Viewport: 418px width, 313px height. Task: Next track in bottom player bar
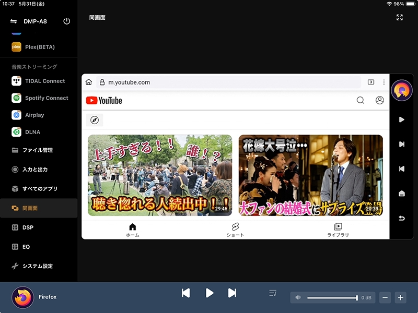coord(232,293)
